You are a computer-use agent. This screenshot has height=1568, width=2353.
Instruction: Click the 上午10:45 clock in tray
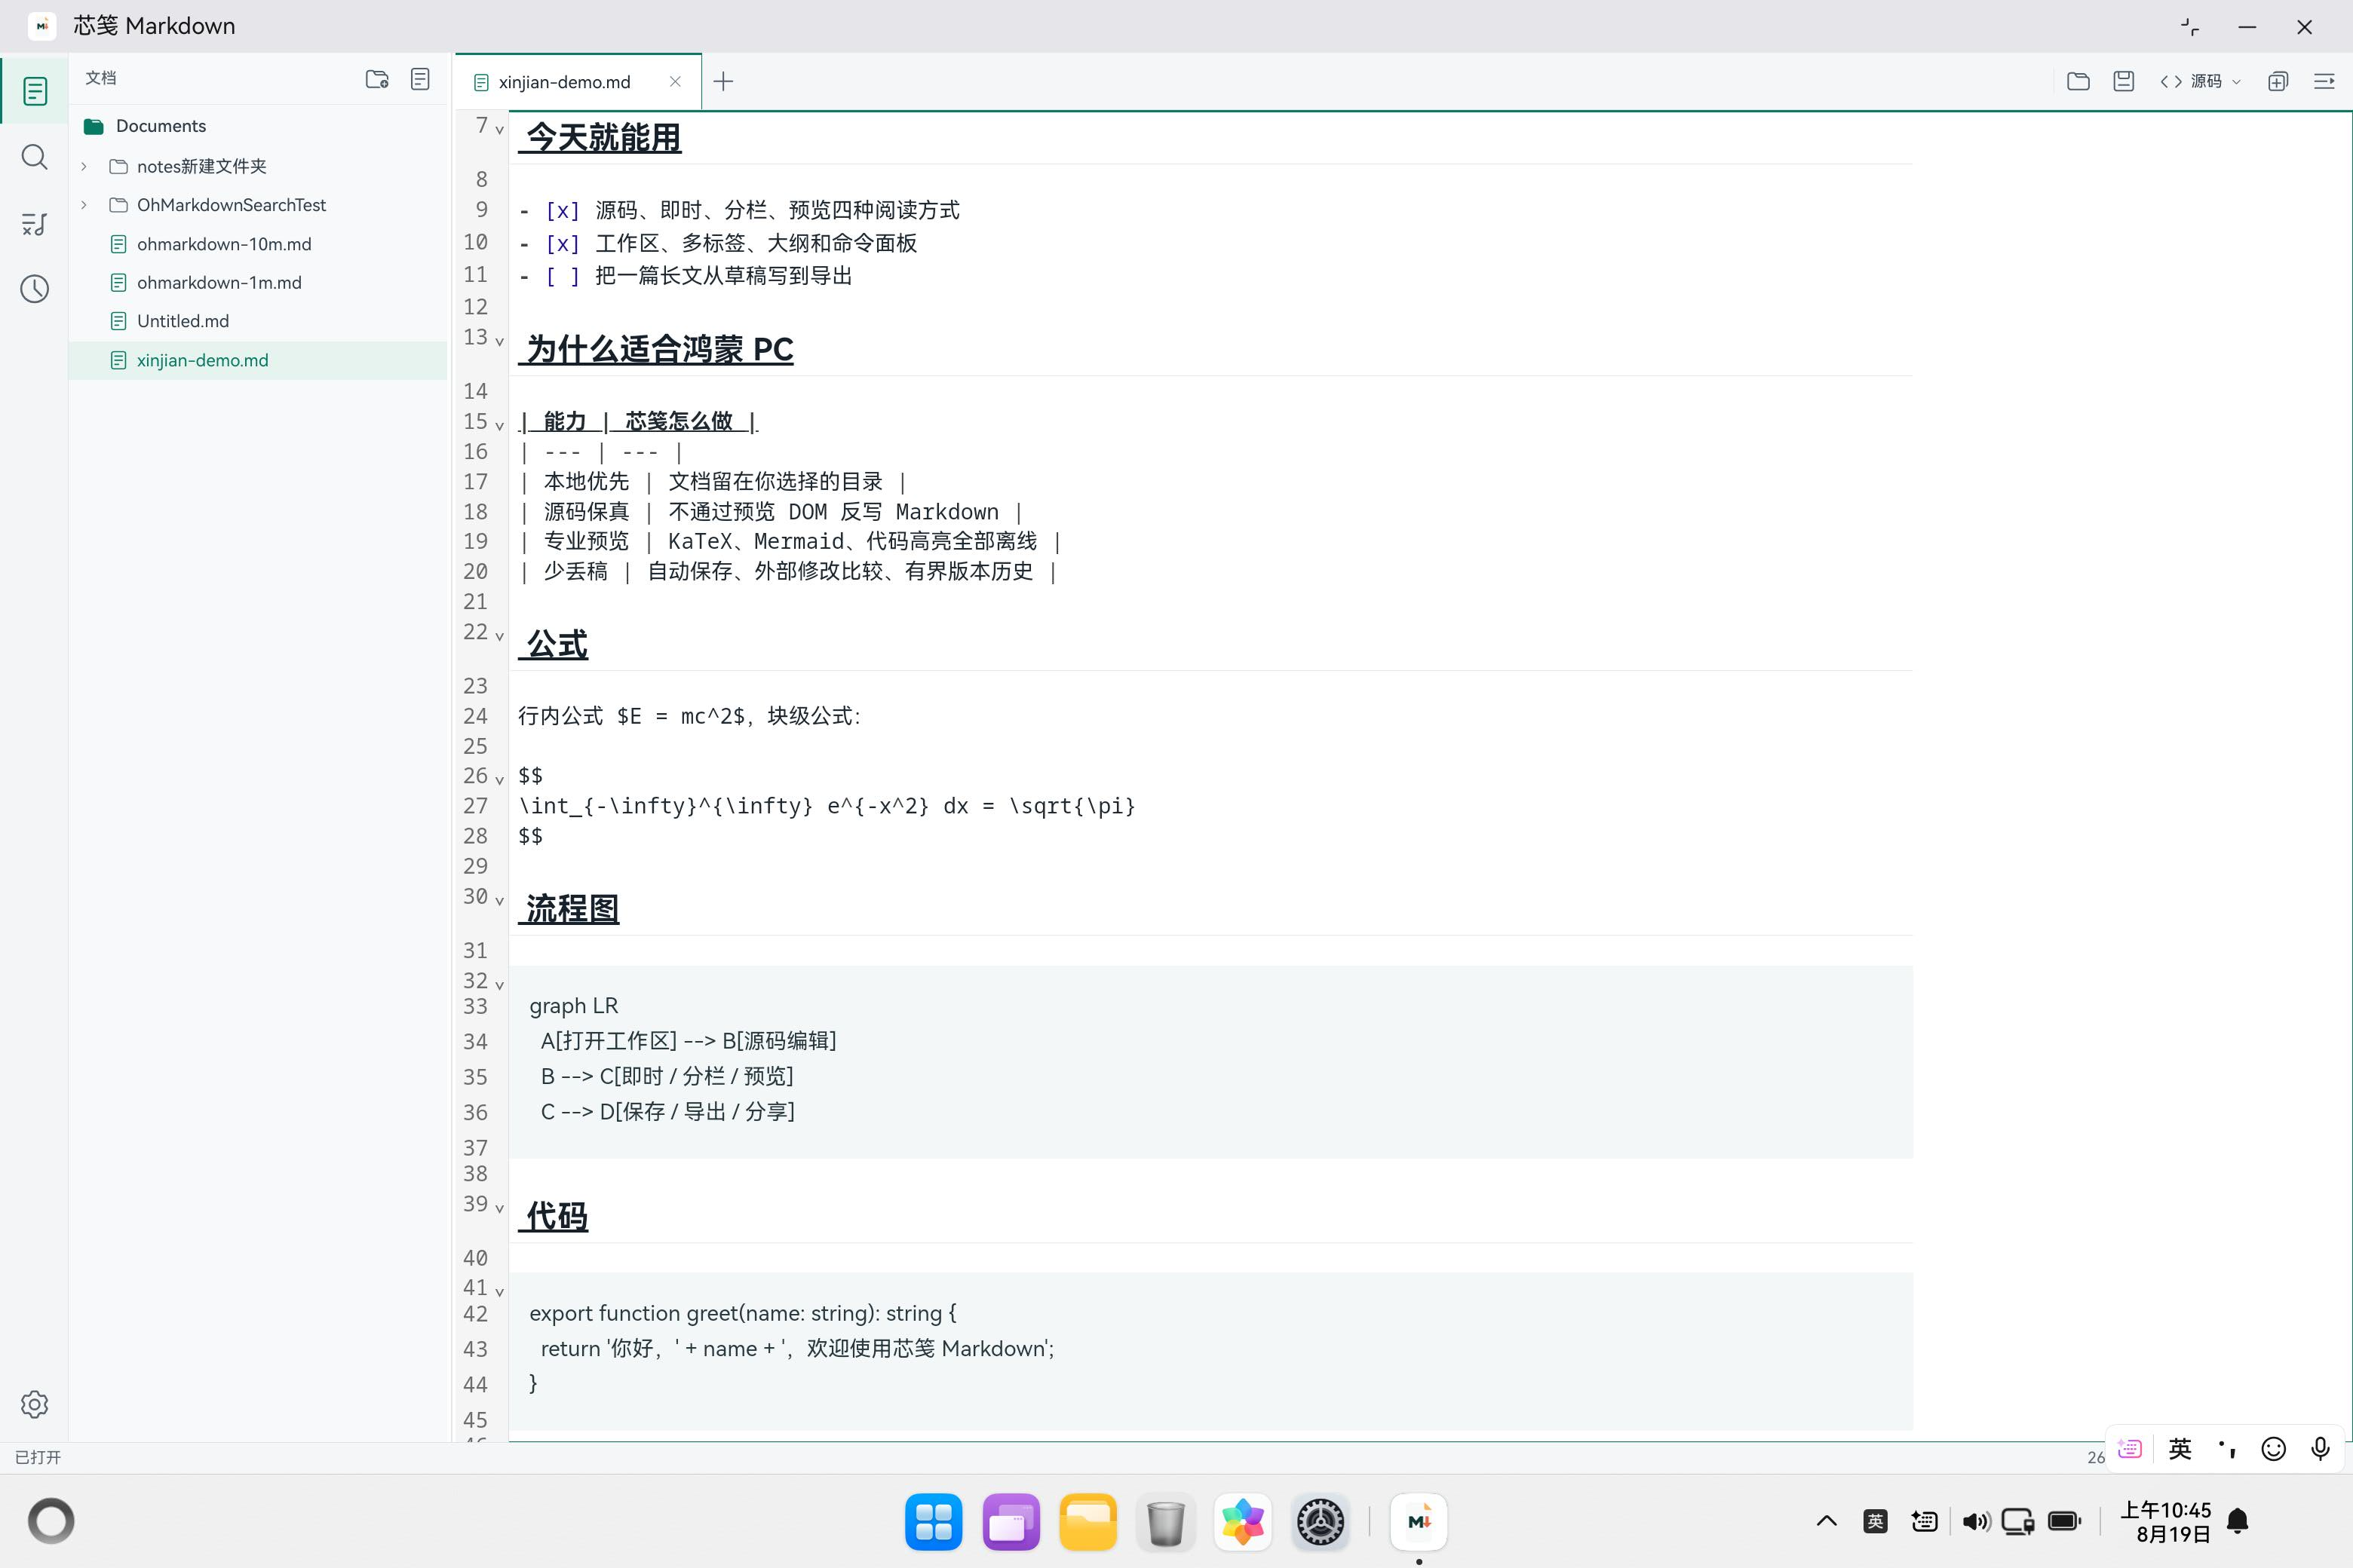pos(2165,1510)
